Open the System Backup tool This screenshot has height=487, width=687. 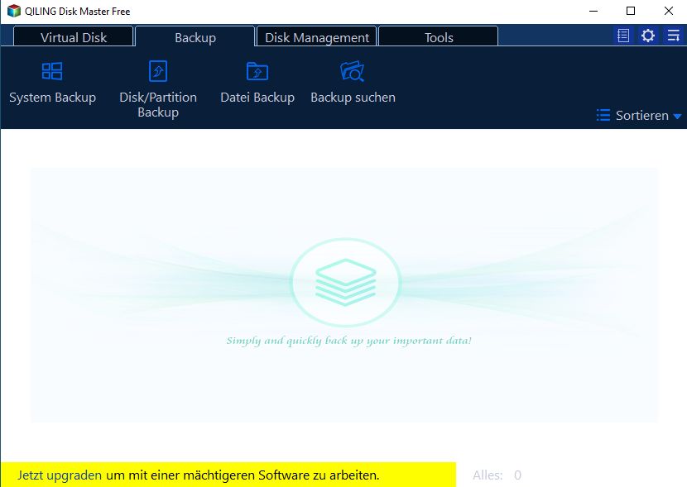point(52,84)
